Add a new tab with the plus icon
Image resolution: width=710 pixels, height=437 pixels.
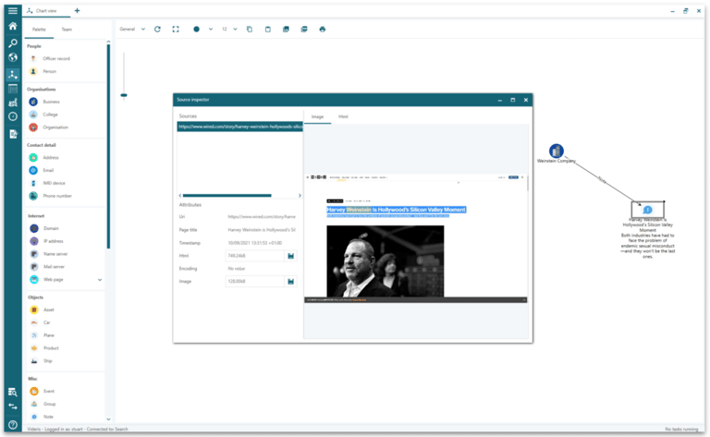77,10
